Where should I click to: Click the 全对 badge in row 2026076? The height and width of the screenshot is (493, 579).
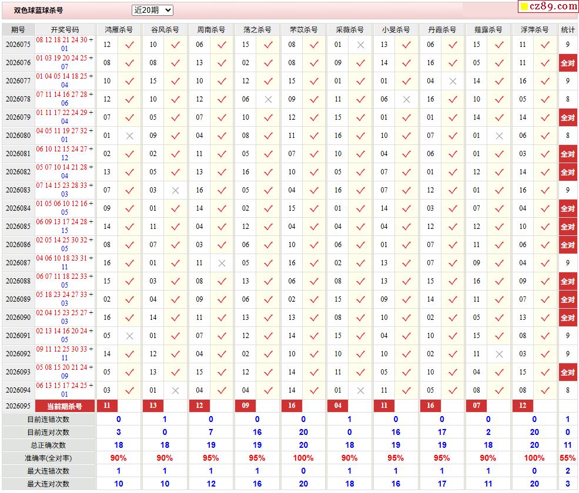[x=568, y=63]
